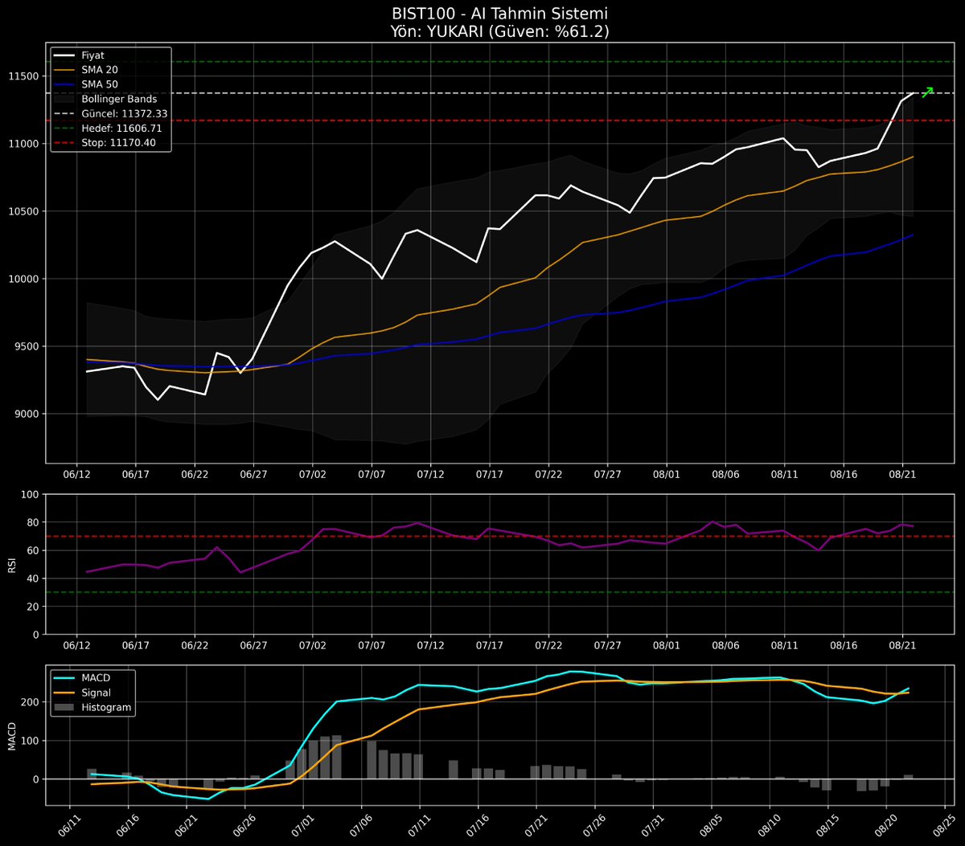Click the 07/16 date on MACD axis
Screen dimensions: 965x846
[x=477, y=824]
